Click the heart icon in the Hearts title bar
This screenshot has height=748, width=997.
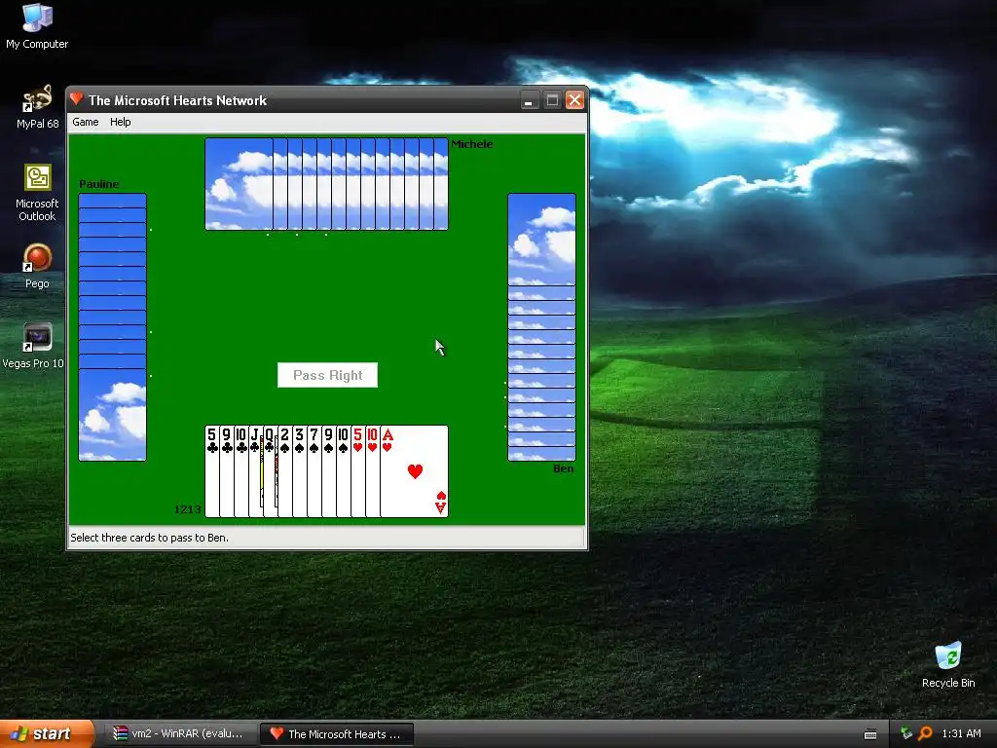coord(77,99)
